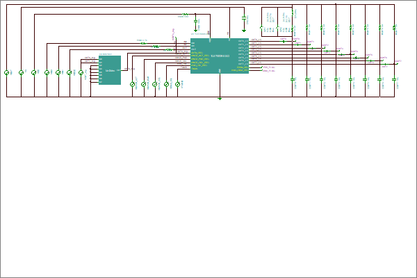
Task: Select the leftmost voltage source symbol
Action: pyautogui.click(x=7, y=72)
